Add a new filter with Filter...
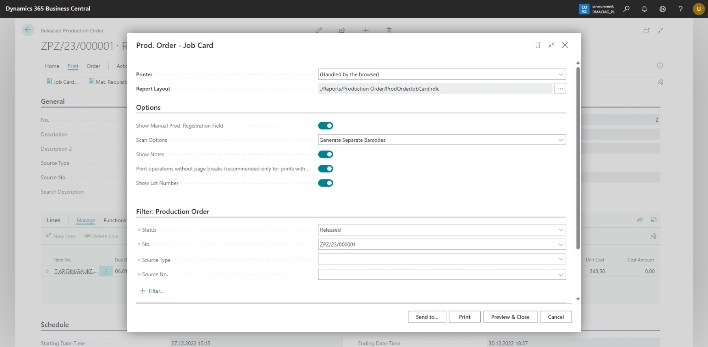The height and width of the screenshot is (347, 708). click(x=152, y=291)
